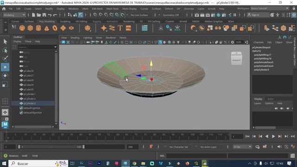
Task: Open the Outliner Display menu
Action: tap(17, 41)
